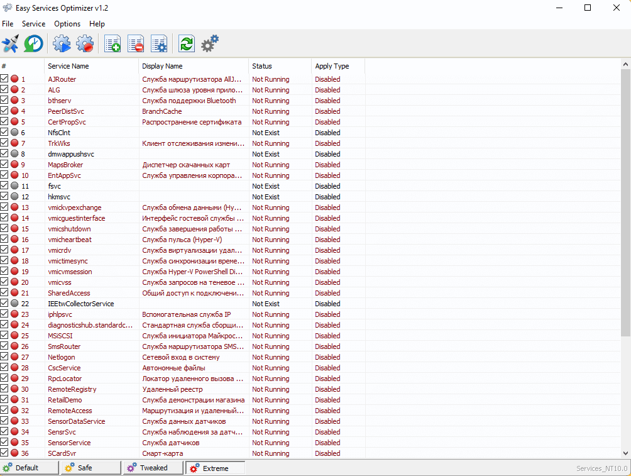Click the SmsRouter service name

click(x=64, y=346)
